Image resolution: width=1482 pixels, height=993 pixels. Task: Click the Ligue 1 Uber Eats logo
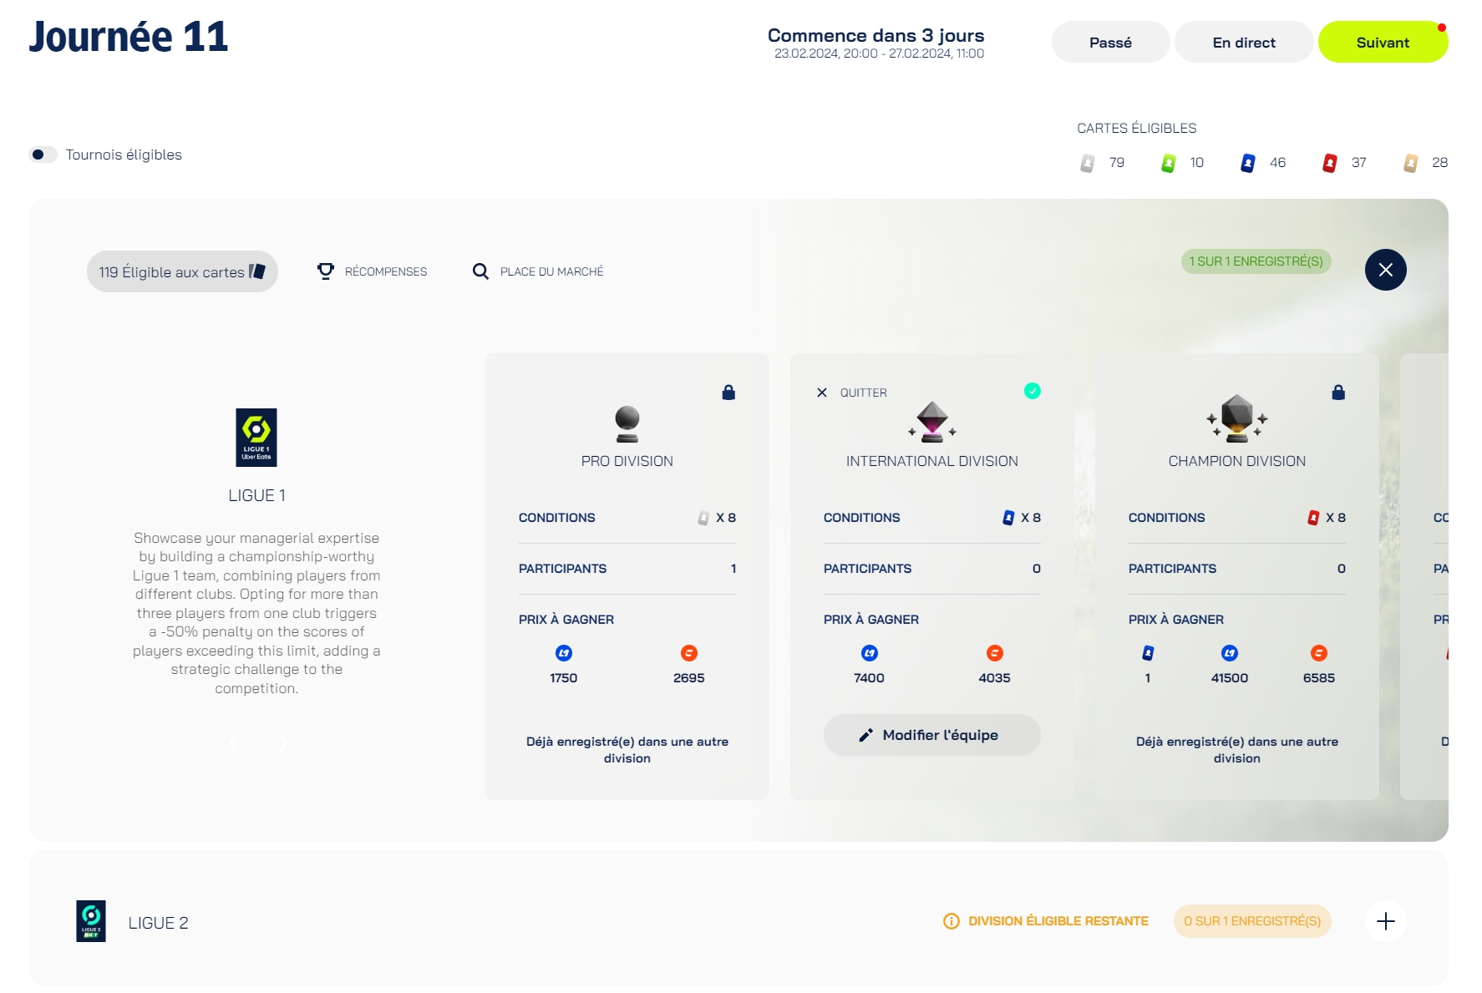pyautogui.click(x=256, y=437)
